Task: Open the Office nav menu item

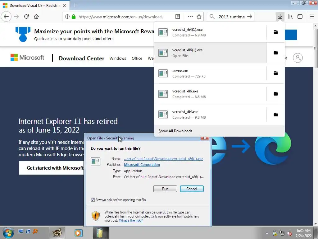Action: tap(137, 58)
